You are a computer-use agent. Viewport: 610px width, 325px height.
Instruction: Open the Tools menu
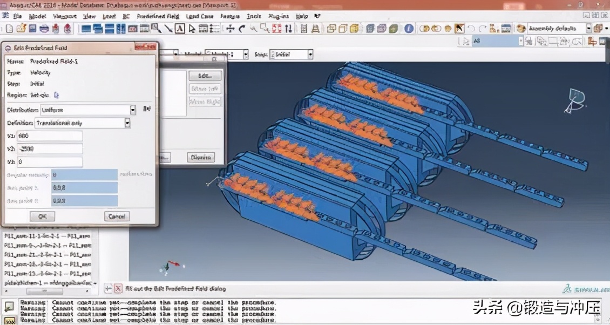click(254, 16)
